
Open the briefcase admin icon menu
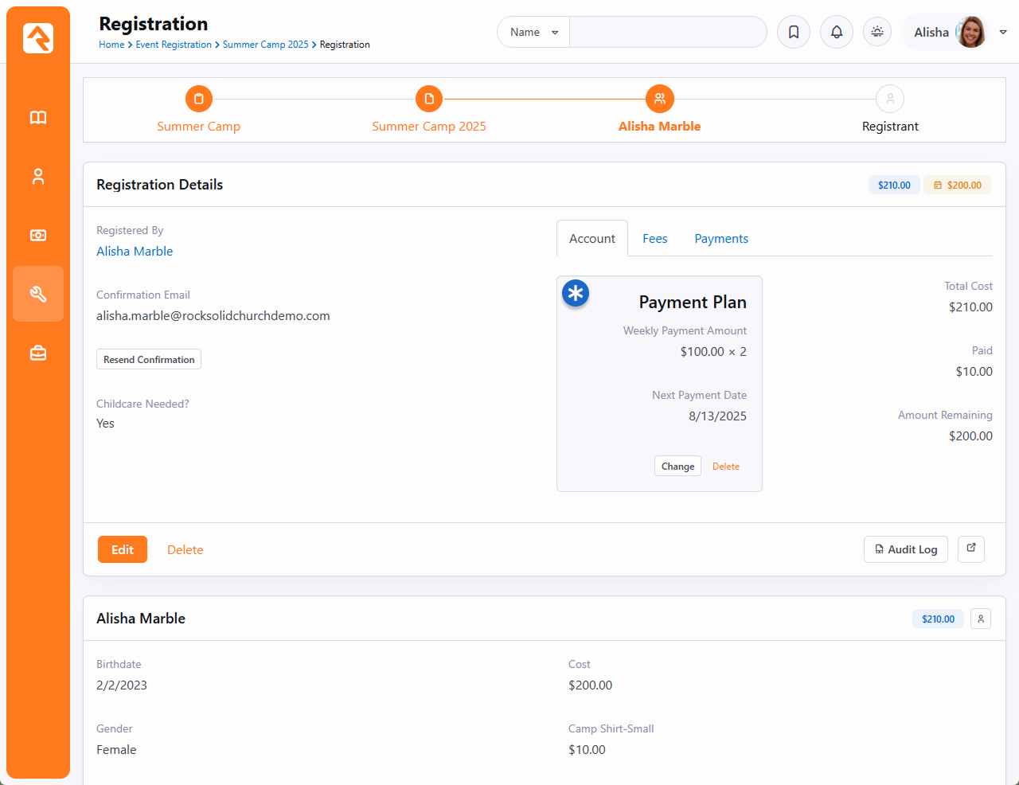click(38, 353)
